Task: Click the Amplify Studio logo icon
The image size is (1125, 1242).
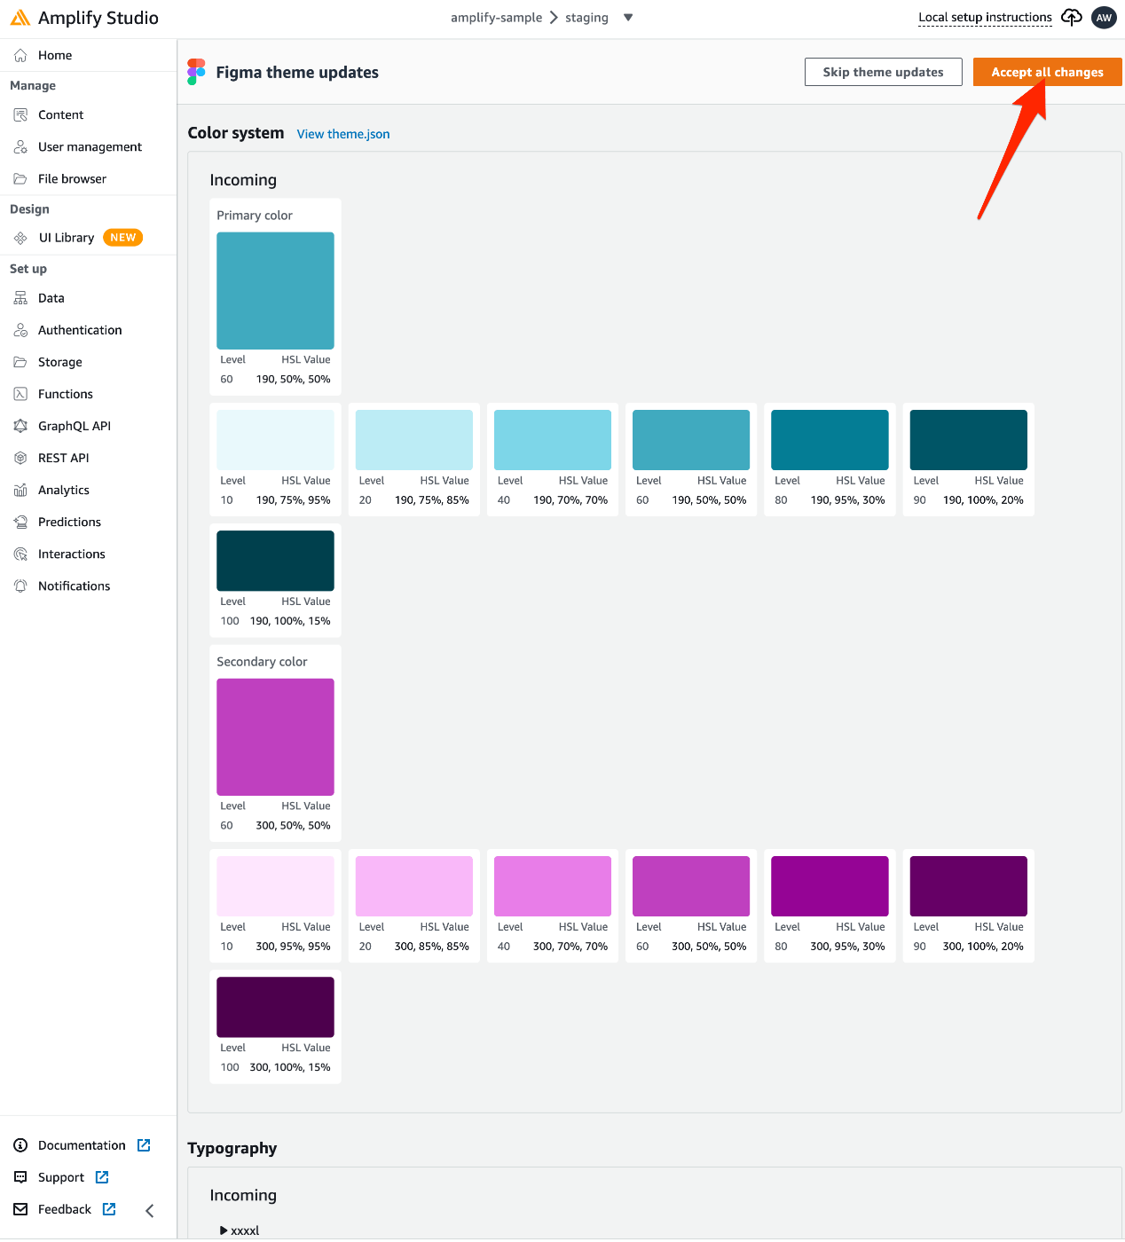Action: click(x=20, y=18)
